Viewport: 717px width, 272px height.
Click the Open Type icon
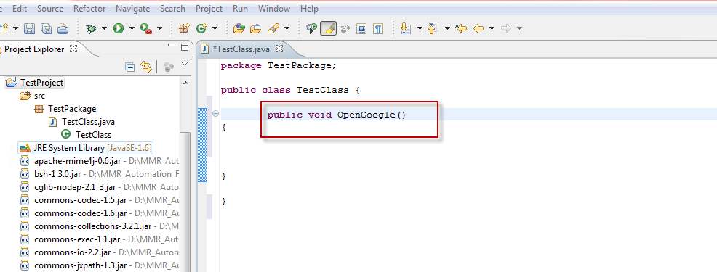(239, 29)
